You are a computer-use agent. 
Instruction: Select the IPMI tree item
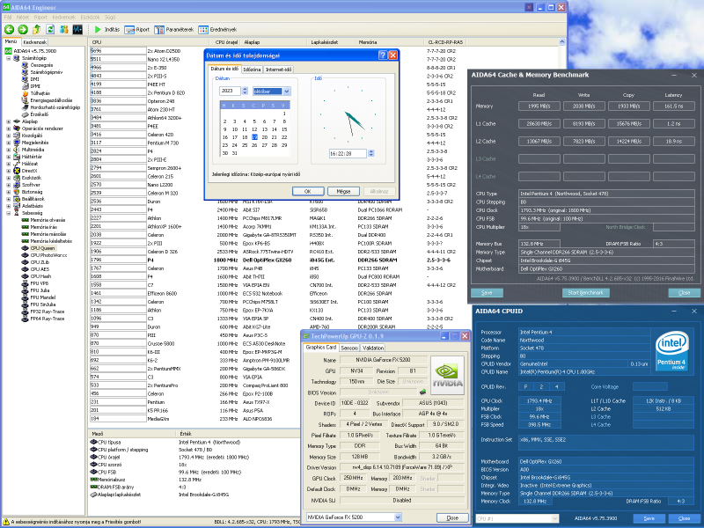point(35,86)
